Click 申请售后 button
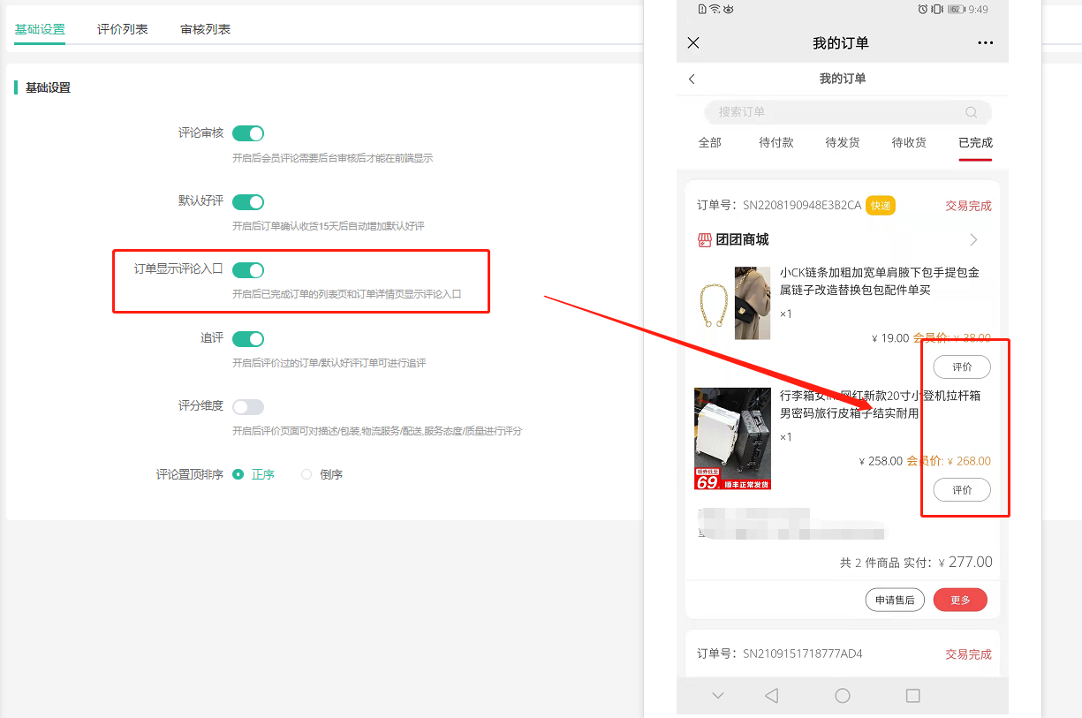1082x718 pixels. click(x=895, y=600)
